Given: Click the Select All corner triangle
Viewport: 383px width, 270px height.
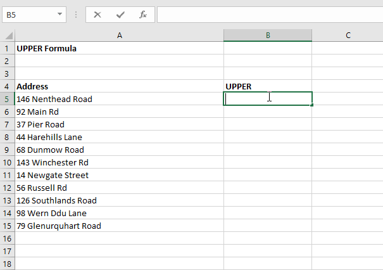Looking at the screenshot, I should [8, 35].
